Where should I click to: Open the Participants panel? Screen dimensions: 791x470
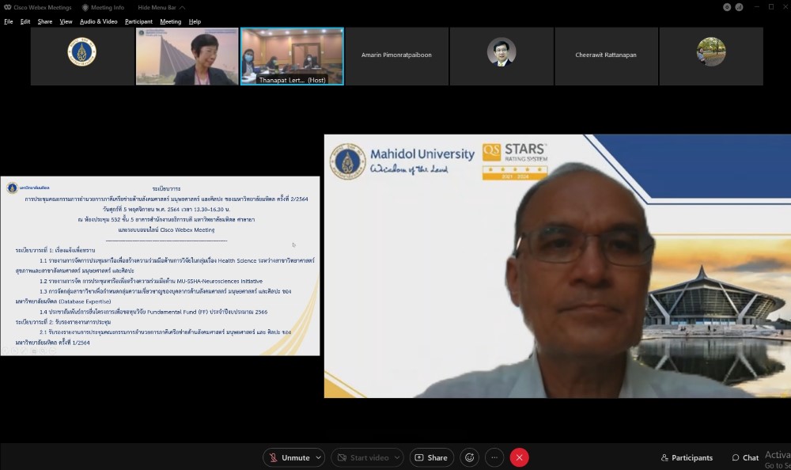(687, 457)
